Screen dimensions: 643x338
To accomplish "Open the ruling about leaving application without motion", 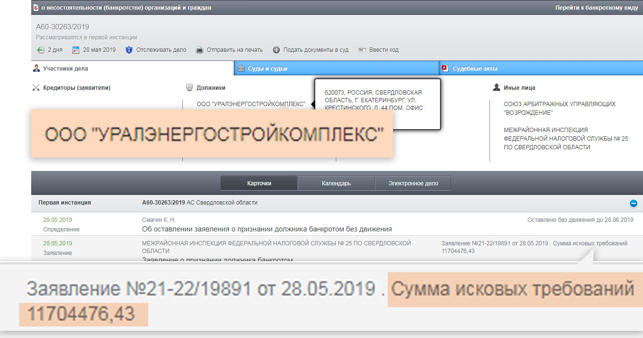I will [x=267, y=229].
